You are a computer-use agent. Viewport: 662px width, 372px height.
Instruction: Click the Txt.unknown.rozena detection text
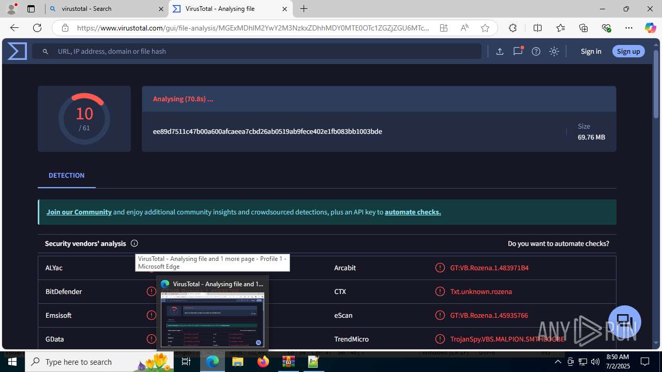tap(481, 291)
